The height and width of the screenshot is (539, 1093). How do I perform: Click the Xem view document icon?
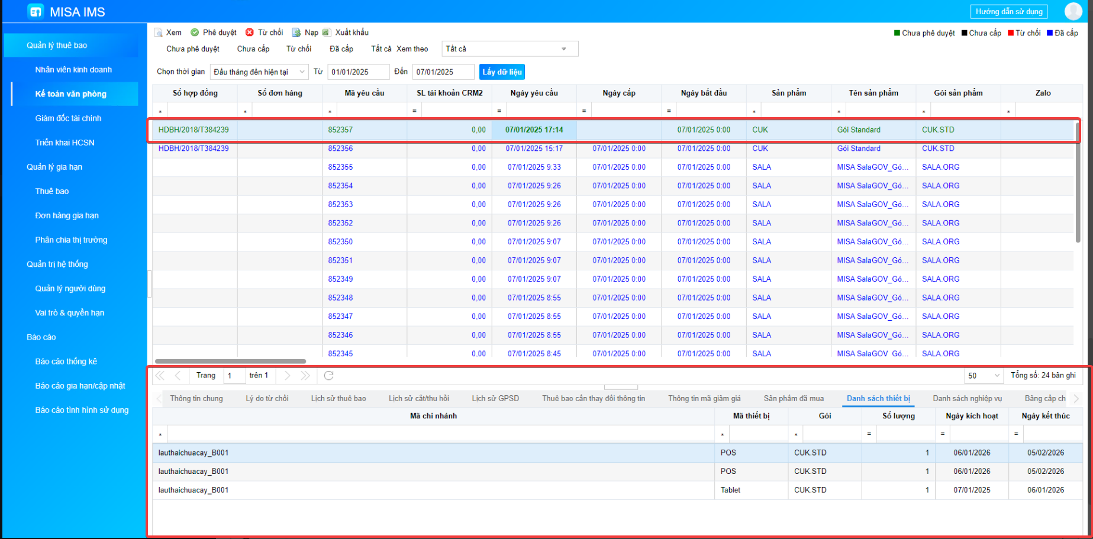[x=158, y=33]
